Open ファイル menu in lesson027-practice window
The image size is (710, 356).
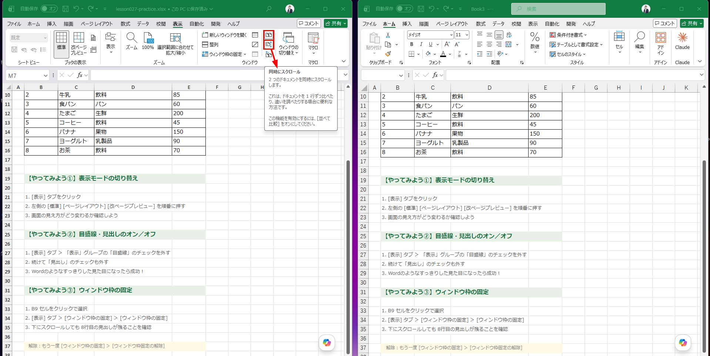point(14,24)
